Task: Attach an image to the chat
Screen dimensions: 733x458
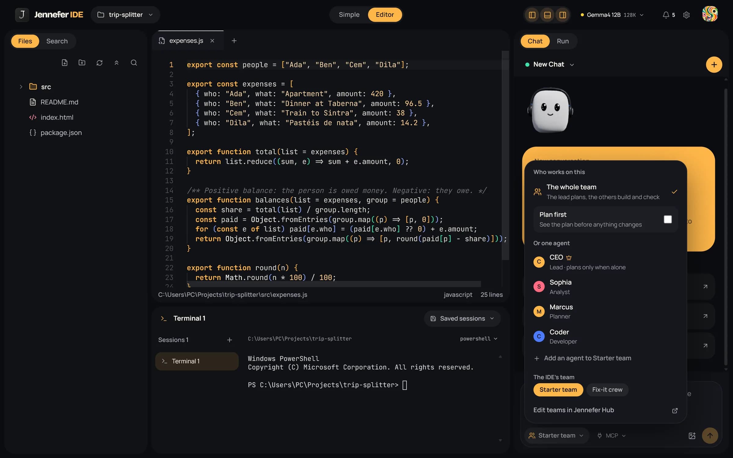Action: pyautogui.click(x=692, y=435)
